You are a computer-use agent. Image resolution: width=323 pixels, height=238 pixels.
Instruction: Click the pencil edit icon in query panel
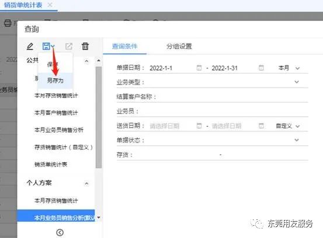tap(30, 46)
